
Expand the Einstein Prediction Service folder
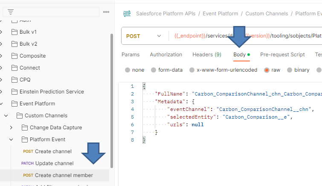point(1,91)
